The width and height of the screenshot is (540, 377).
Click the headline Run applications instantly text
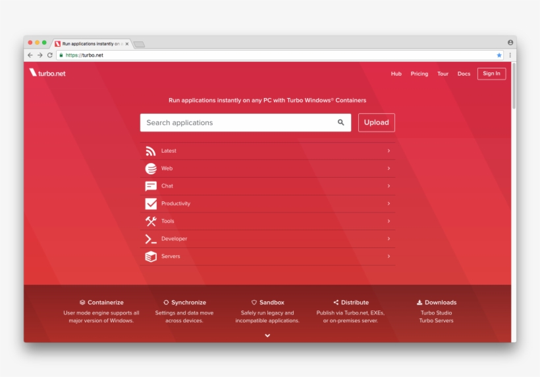click(267, 101)
